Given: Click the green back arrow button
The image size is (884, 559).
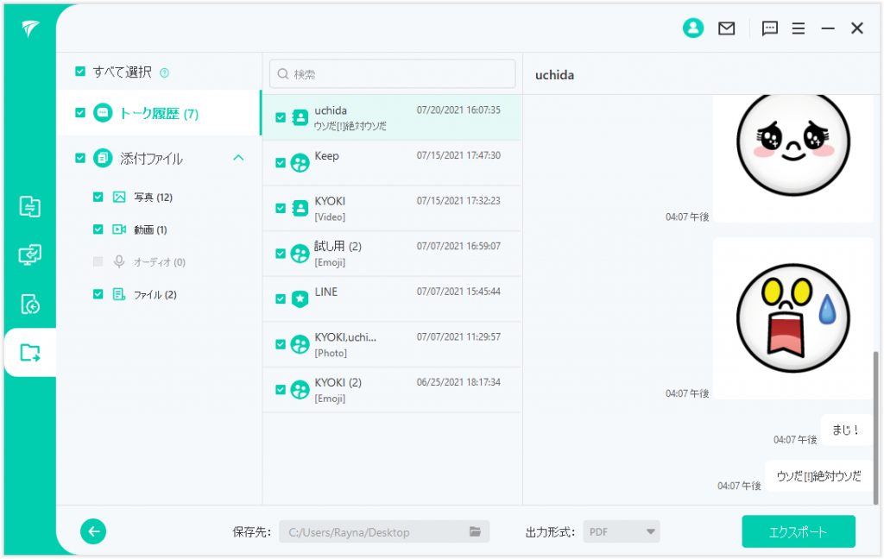Looking at the screenshot, I should [93, 531].
